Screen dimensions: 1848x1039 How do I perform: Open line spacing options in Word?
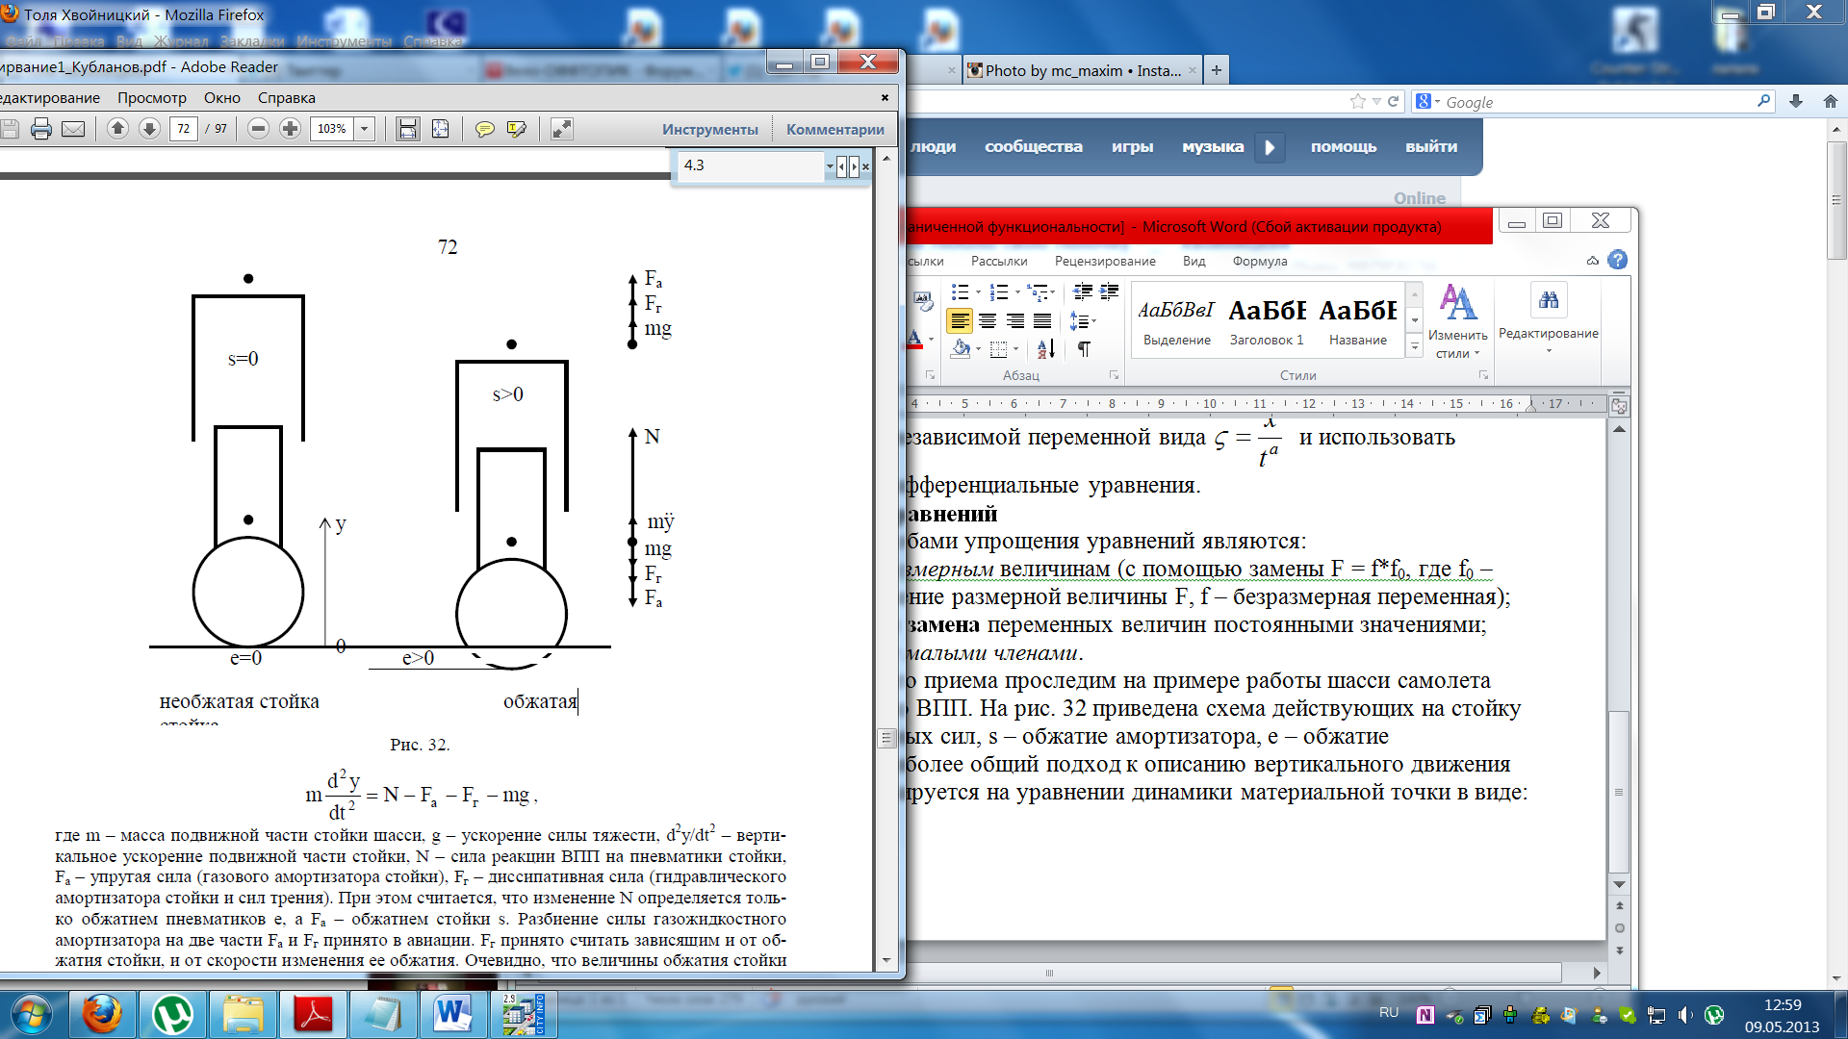pyautogui.click(x=1082, y=321)
